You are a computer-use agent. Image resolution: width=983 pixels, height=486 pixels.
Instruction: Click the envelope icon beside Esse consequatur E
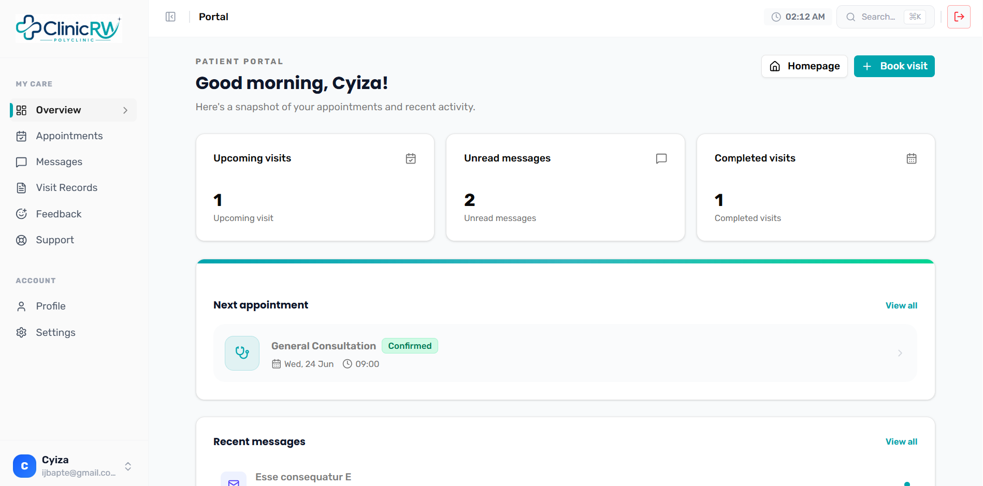click(234, 480)
